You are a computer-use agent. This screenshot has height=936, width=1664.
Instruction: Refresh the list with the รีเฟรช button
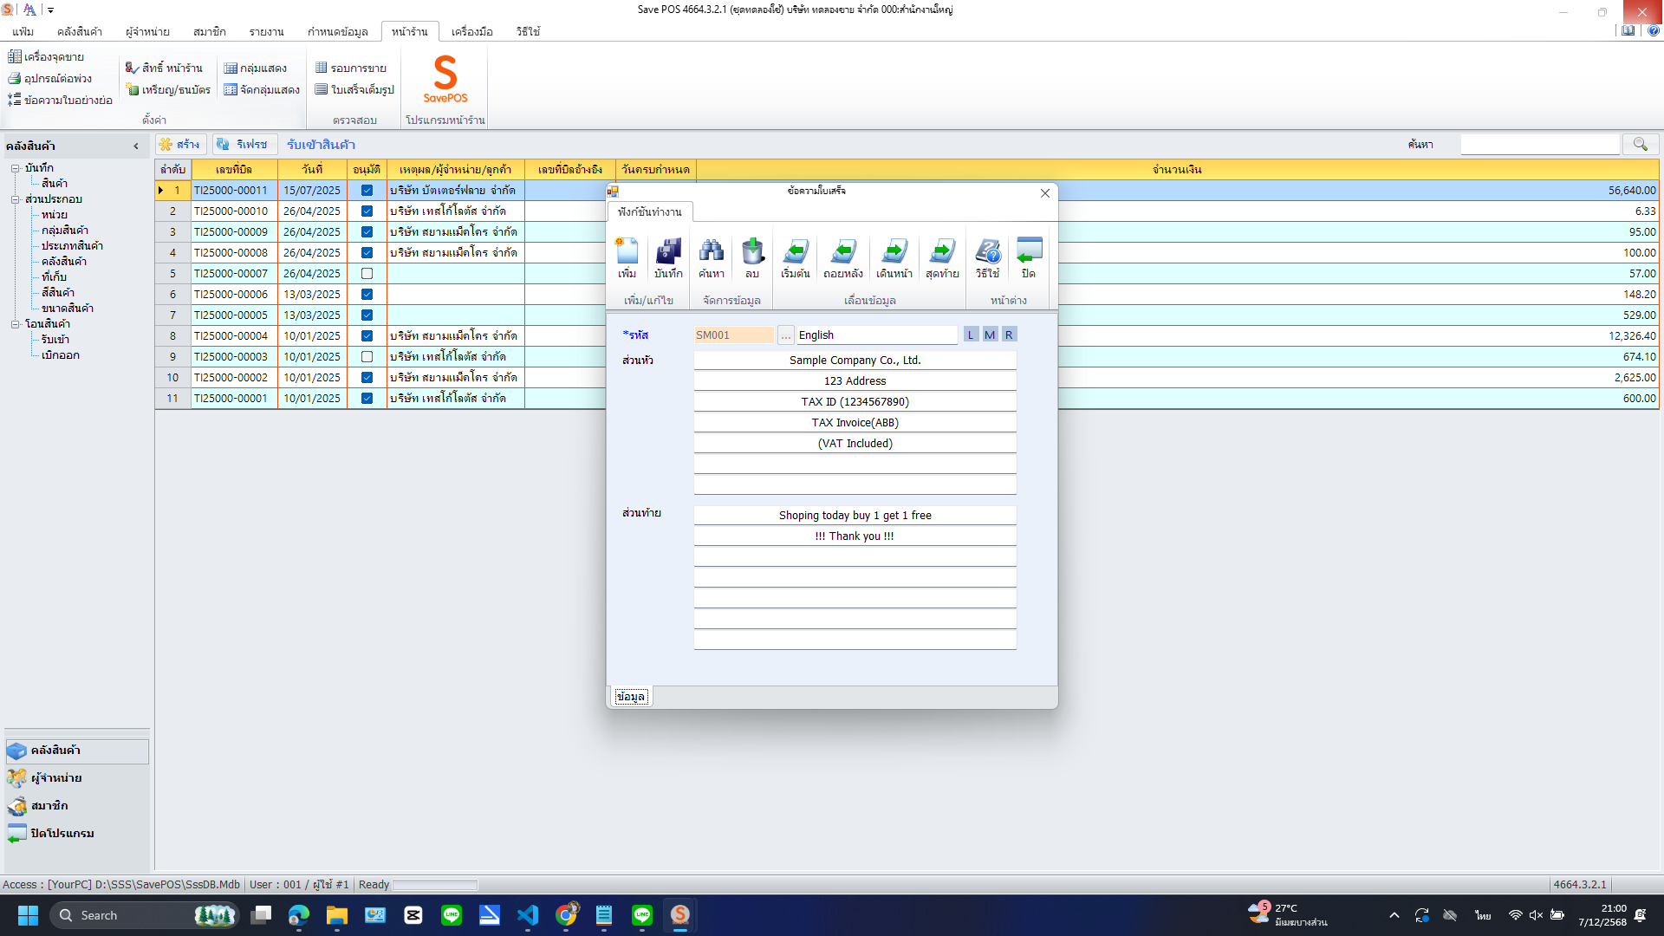pos(244,144)
